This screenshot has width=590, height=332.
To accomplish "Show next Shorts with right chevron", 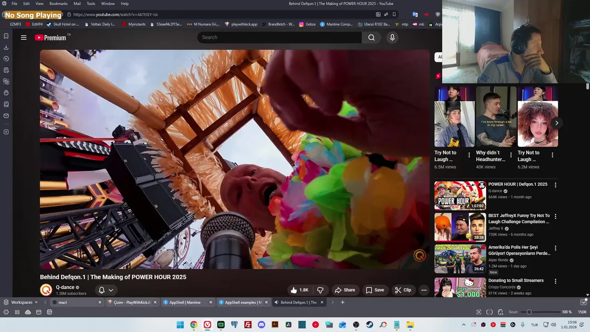I will point(556,123).
